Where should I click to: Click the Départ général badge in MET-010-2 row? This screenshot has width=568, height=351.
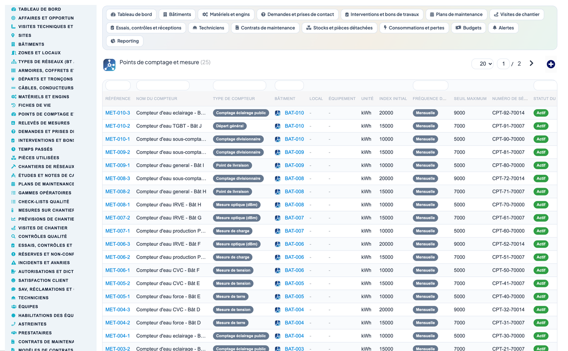coord(230,126)
